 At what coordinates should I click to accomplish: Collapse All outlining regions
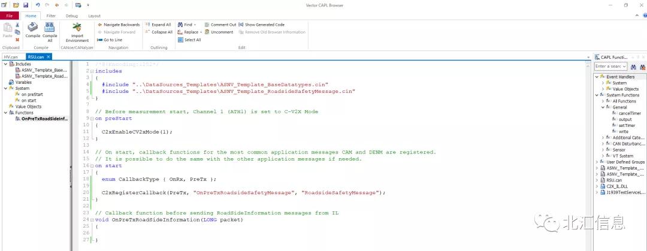[x=159, y=32]
